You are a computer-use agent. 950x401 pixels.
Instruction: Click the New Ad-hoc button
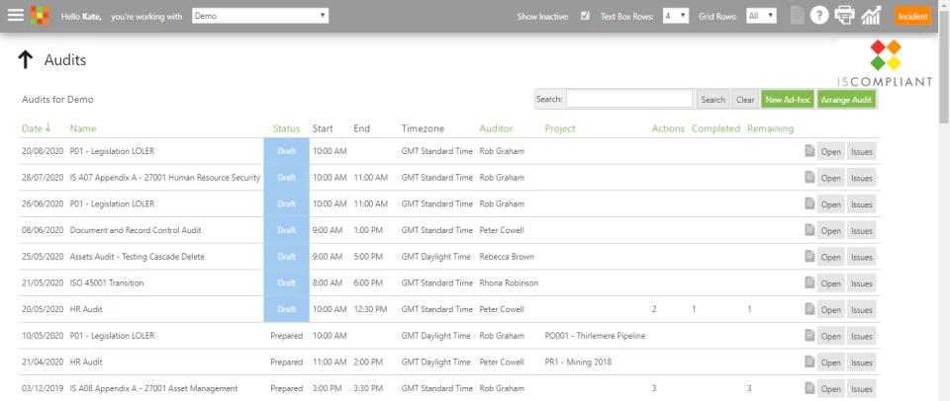[788, 100]
